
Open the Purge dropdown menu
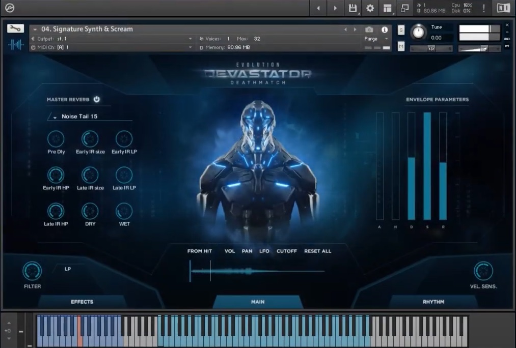coord(376,39)
